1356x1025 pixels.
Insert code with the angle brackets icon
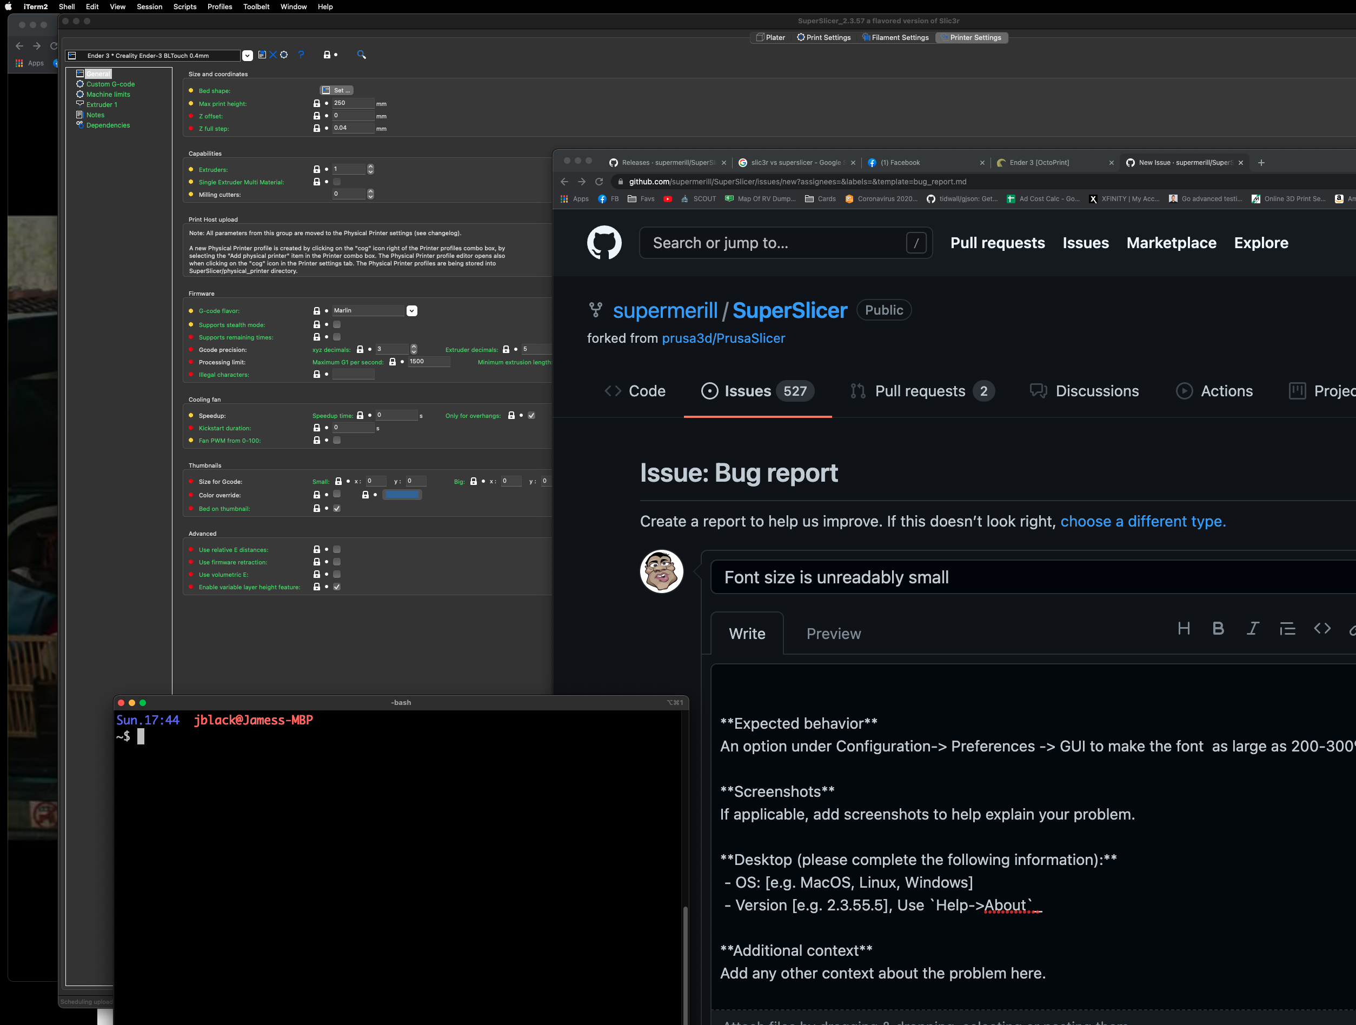1322,629
